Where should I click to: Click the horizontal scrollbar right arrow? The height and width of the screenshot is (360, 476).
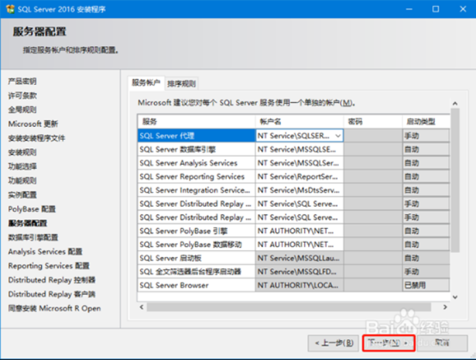pos(445,307)
